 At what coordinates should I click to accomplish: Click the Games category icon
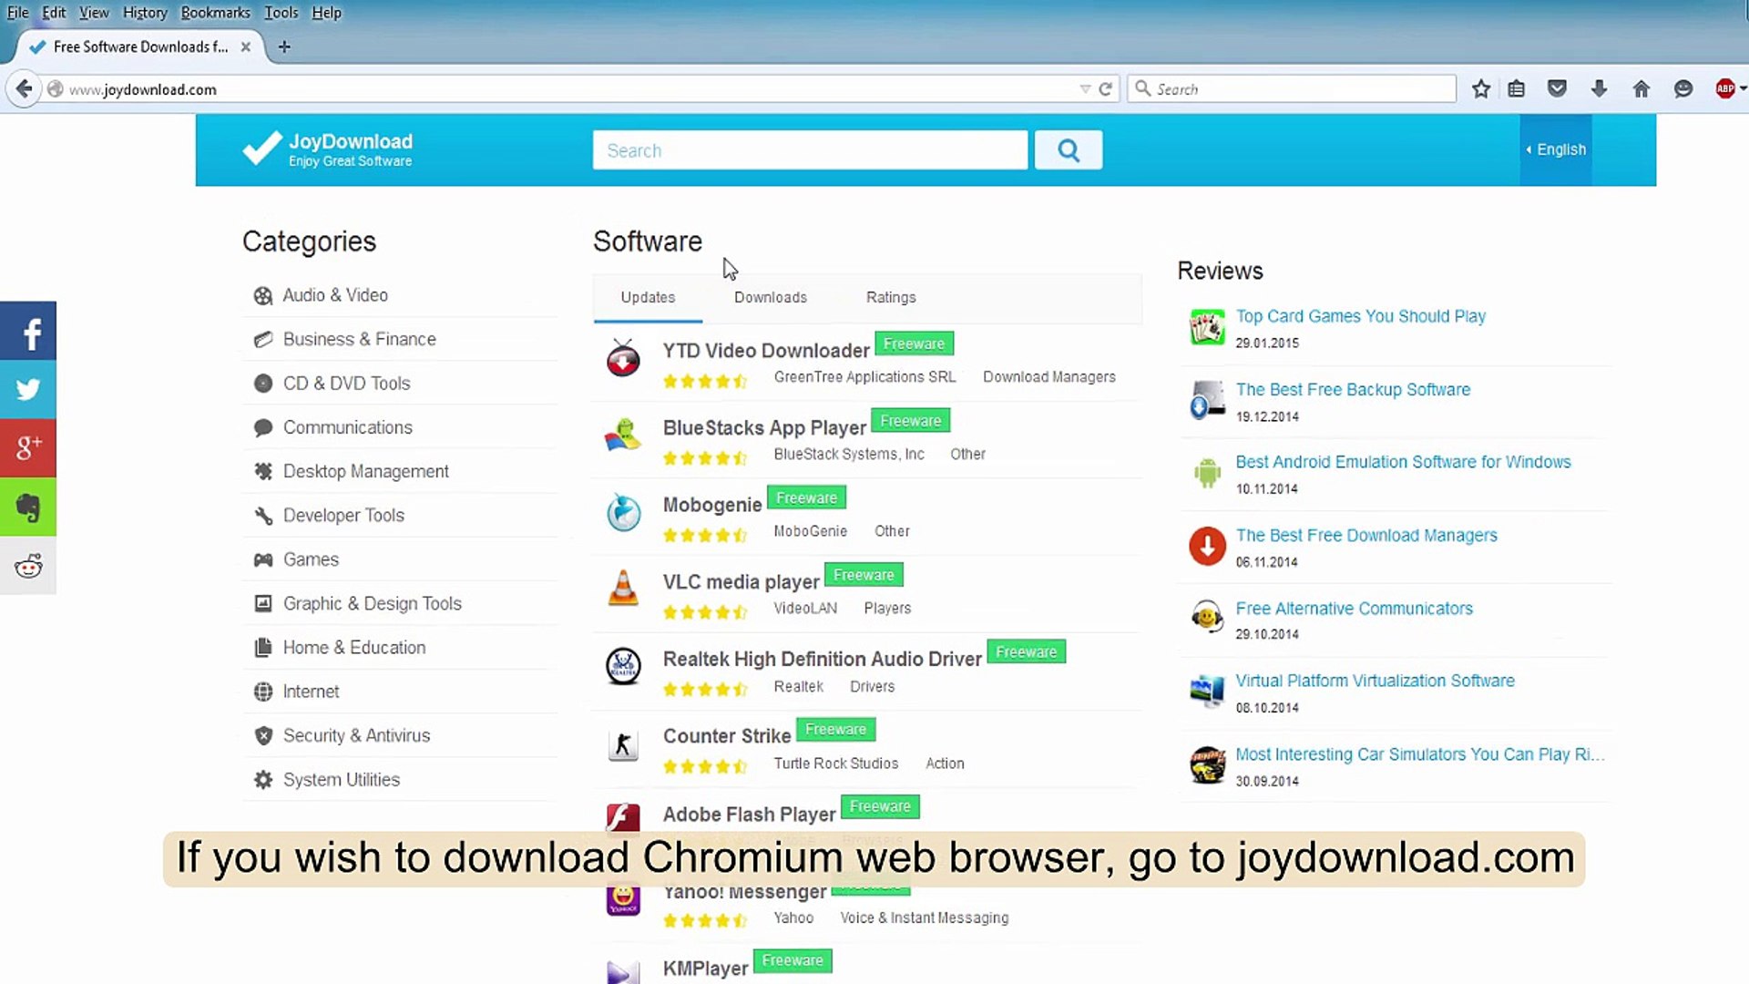(263, 559)
